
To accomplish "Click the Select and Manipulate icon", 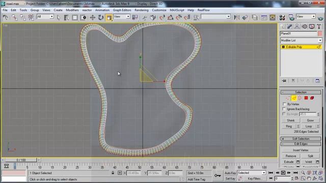I will (145, 17).
